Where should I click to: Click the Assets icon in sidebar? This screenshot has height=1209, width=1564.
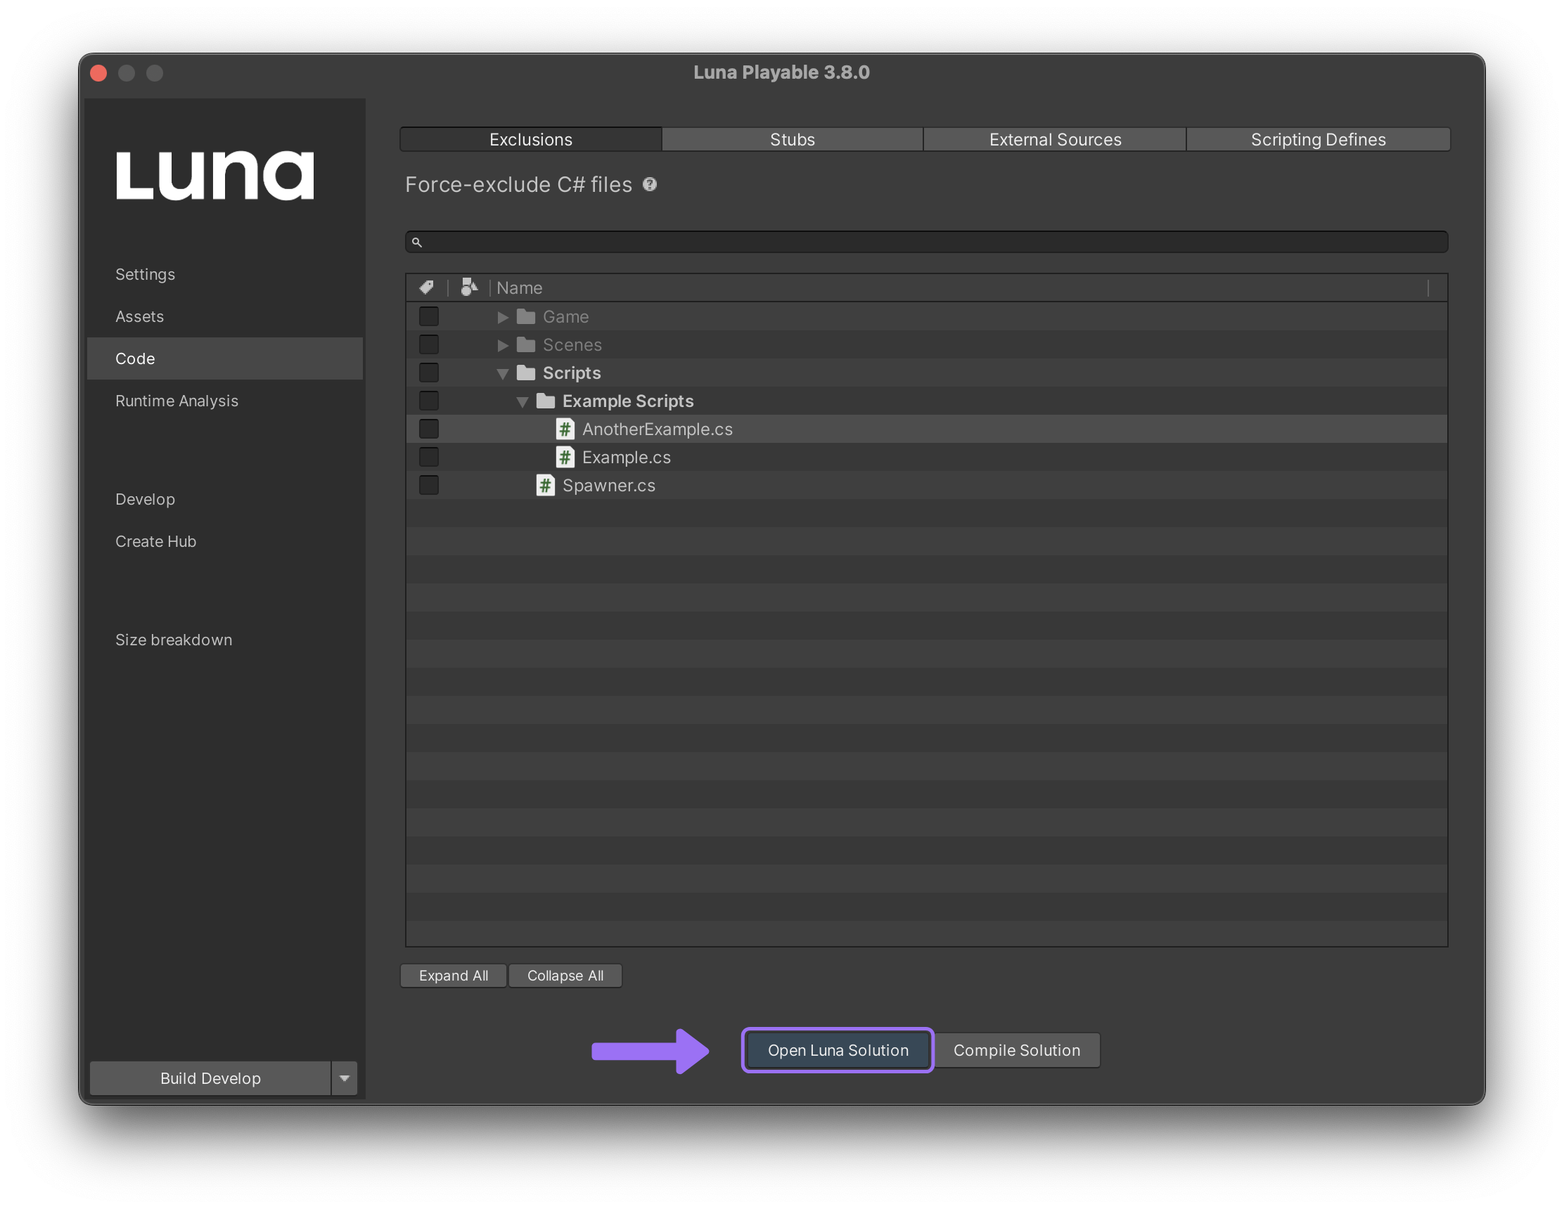pyautogui.click(x=139, y=315)
